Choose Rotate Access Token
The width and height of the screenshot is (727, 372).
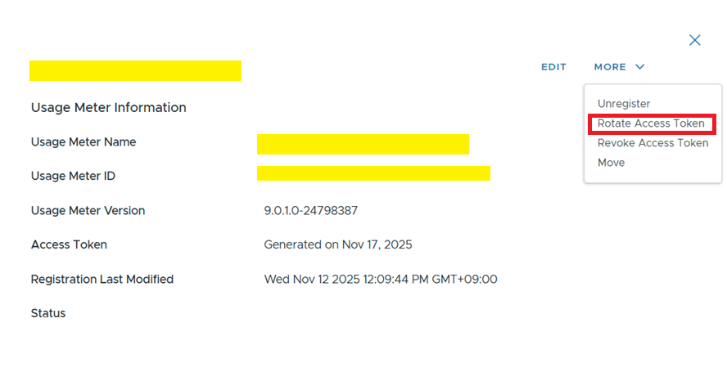[x=651, y=123]
